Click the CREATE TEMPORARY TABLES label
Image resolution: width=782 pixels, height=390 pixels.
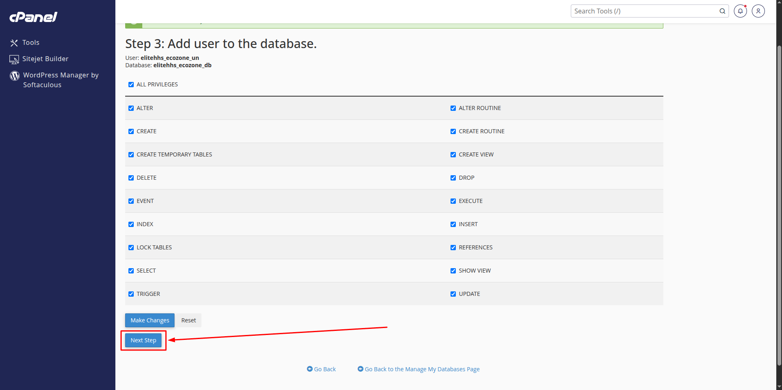(x=174, y=154)
